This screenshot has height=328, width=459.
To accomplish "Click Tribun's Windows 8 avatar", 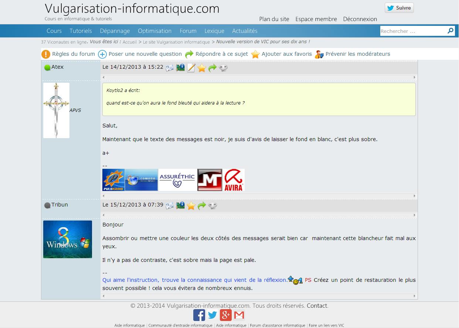I will [68, 239].
